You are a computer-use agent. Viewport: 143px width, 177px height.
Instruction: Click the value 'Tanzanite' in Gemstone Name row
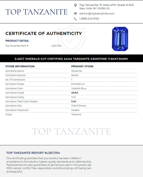77,71
